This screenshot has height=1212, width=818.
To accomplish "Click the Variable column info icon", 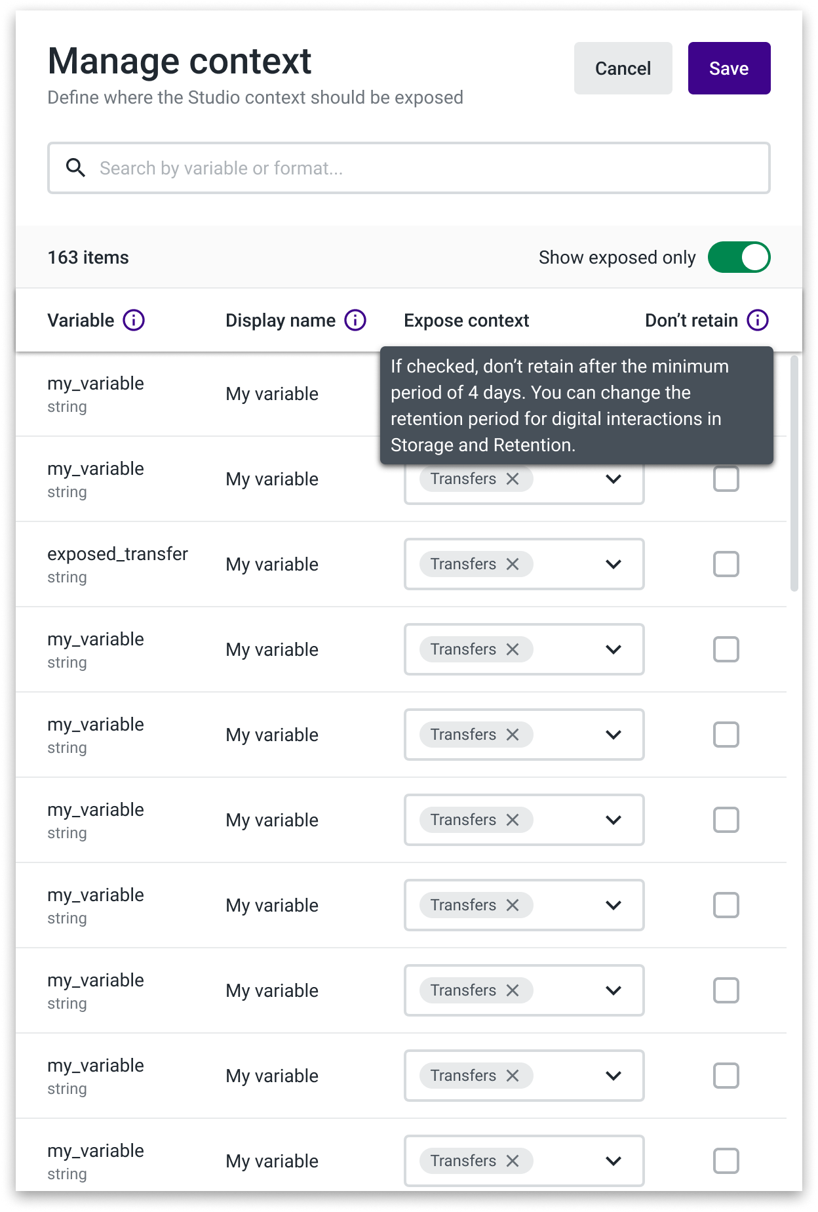I will (134, 320).
